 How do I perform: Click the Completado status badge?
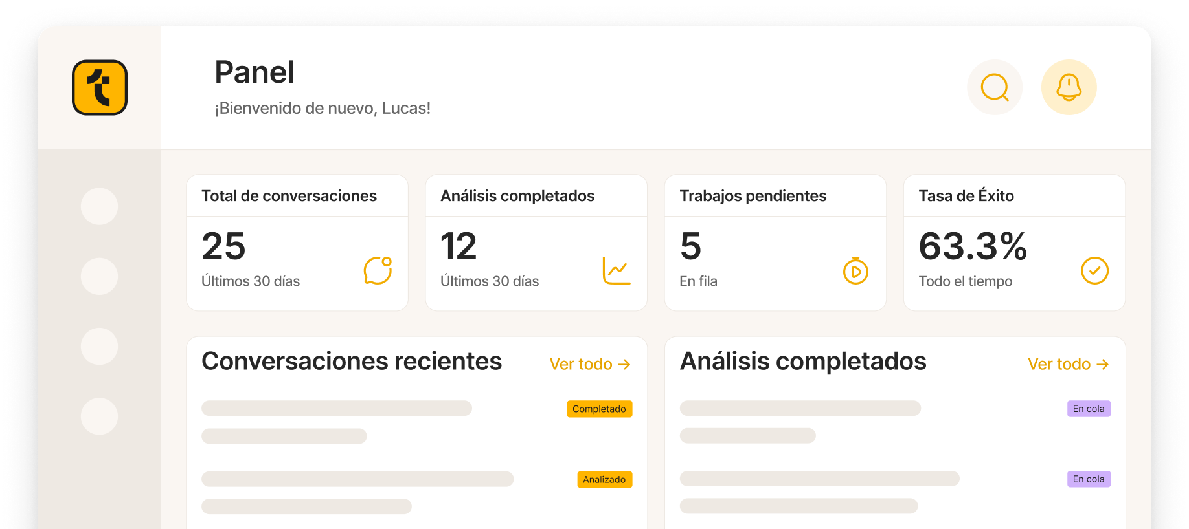pos(600,409)
